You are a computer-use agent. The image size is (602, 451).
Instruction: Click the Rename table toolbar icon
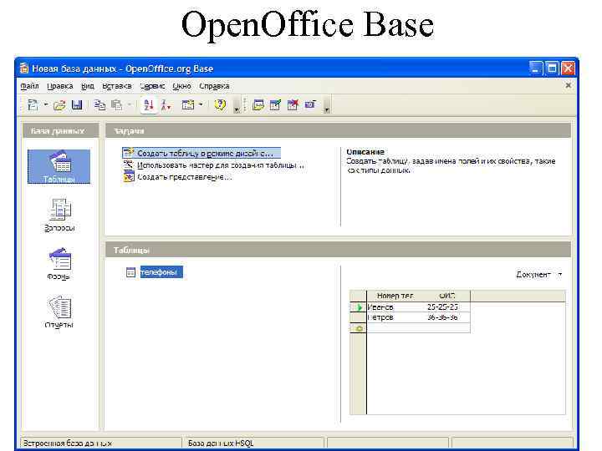pos(310,104)
